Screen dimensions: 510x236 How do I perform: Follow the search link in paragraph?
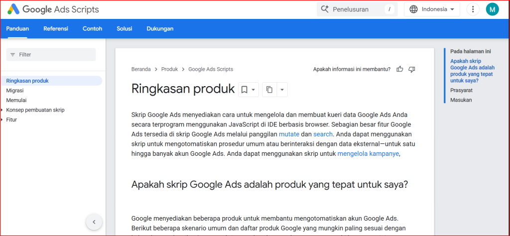[x=323, y=134]
